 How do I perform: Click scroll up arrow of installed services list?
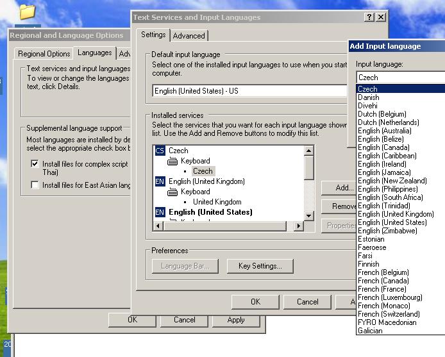tap(309, 151)
